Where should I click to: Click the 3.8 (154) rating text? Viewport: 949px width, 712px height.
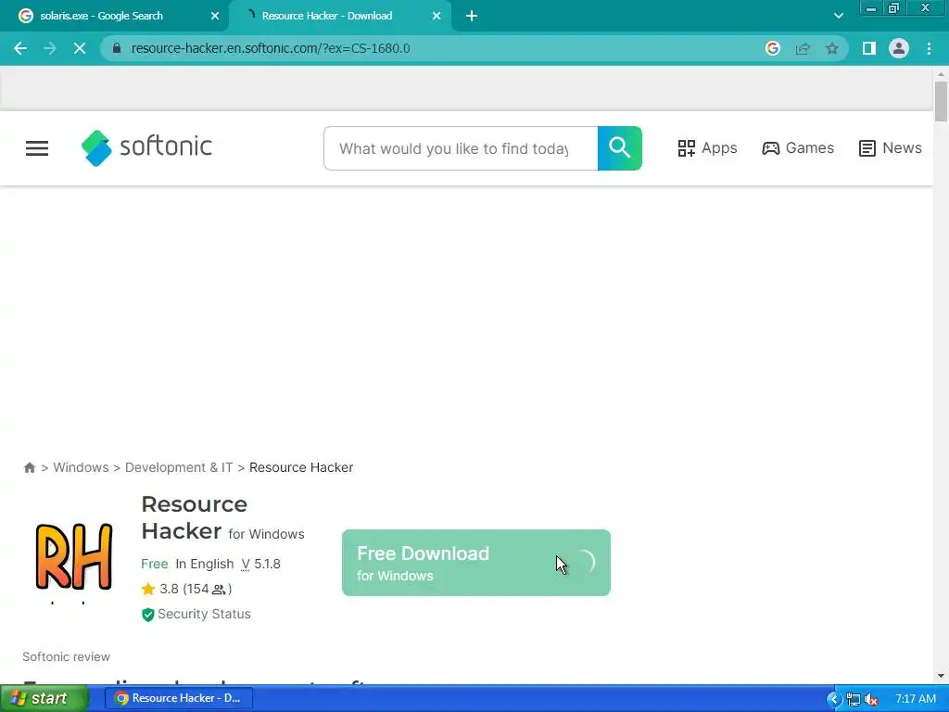(196, 589)
